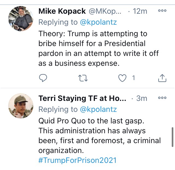
Task: Click the page scrollbar handle
Action: [173, 137]
